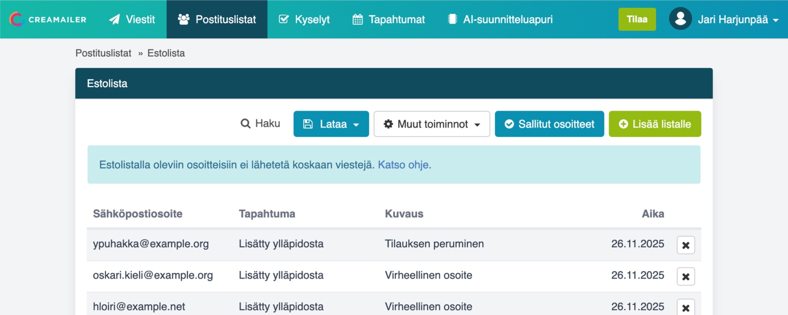The image size is (788, 315).
Task: Open Viestit from the top navigation
Action: pos(132,19)
